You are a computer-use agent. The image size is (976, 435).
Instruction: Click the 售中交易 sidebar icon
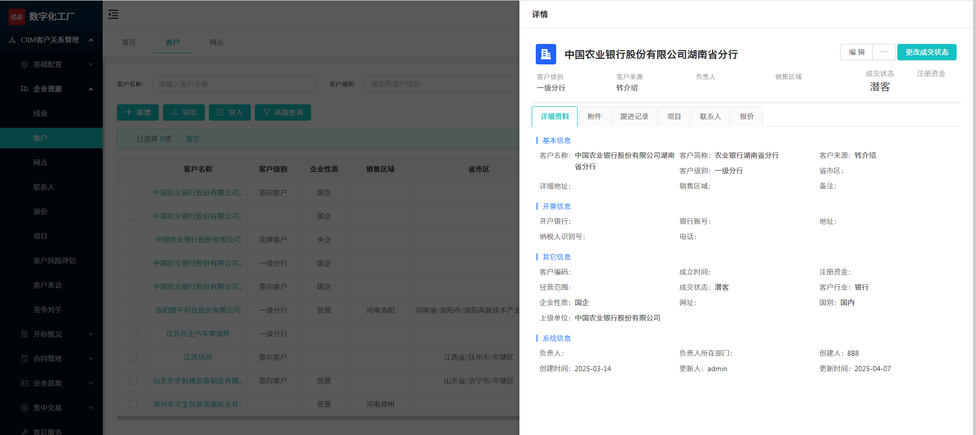25,408
